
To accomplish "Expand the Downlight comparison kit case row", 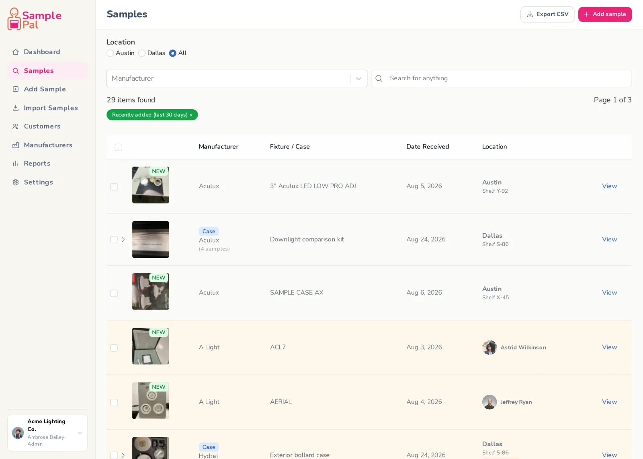I will coord(123,240).
